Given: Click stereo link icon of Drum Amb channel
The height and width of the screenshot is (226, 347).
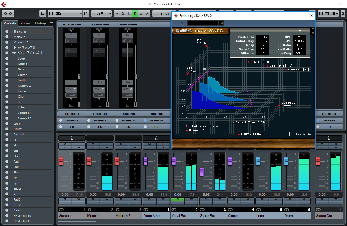Looking at the screenshot, I should [146, 209].
